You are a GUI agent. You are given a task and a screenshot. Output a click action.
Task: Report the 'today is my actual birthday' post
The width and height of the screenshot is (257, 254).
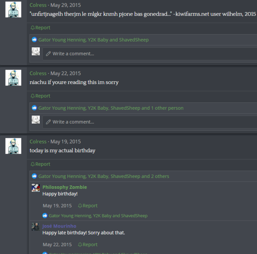40,164
